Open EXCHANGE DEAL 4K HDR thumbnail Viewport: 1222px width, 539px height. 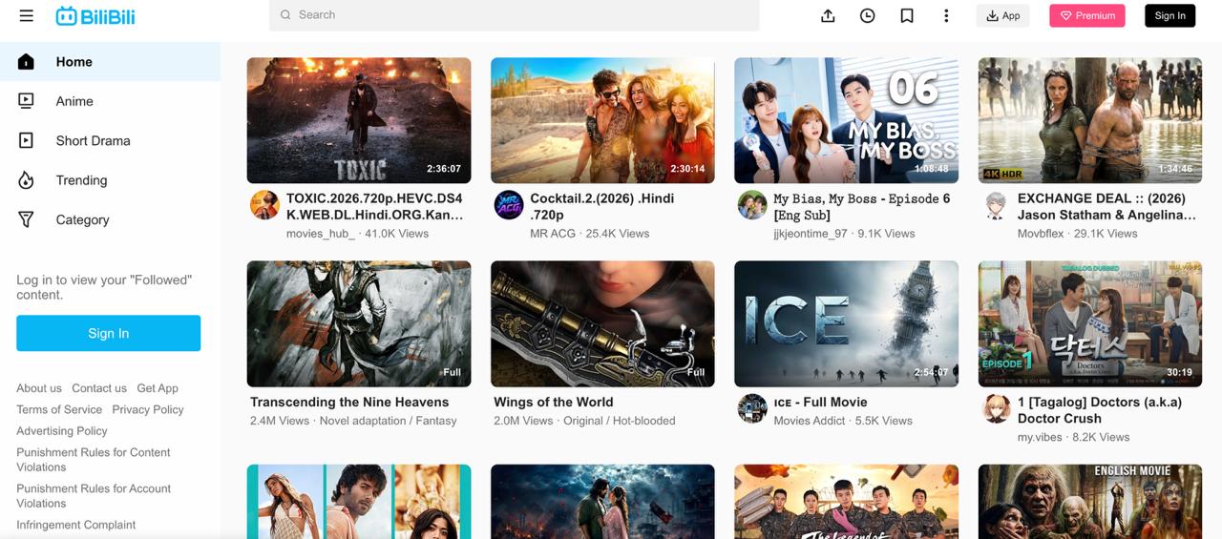point(1090,120)
